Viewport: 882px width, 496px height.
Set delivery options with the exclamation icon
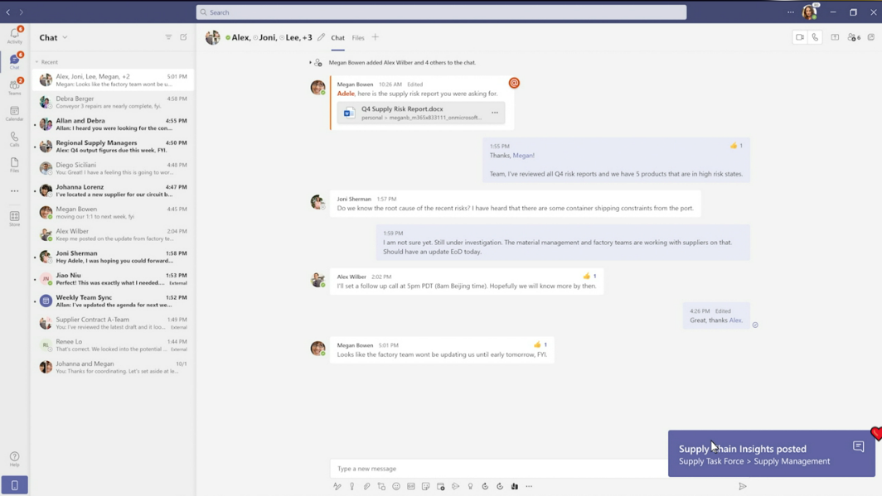352,486
